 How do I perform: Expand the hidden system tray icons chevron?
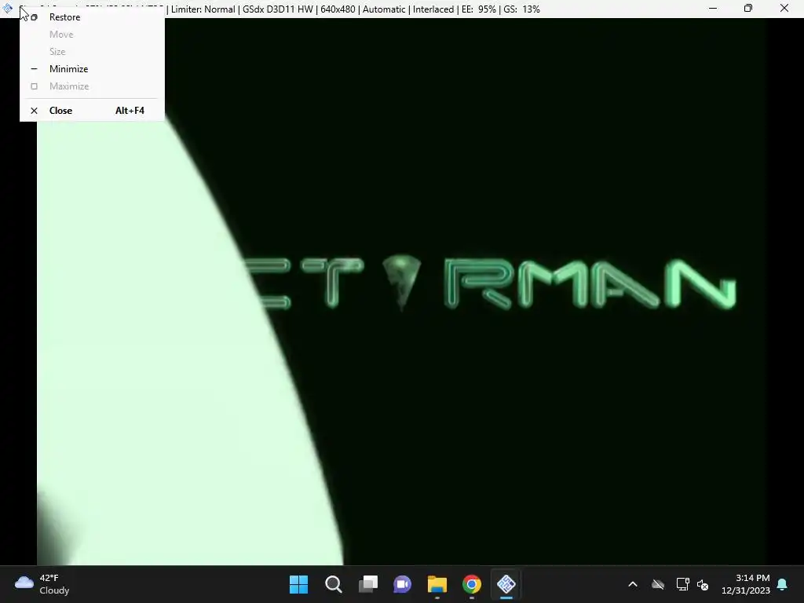633,584
